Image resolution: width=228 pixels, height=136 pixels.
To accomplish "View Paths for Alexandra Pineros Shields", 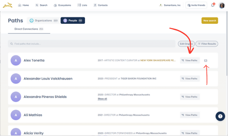I will click(190, 97).
